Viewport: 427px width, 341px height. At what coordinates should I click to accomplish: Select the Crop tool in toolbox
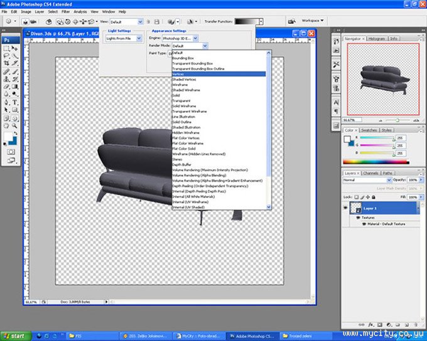6,63
